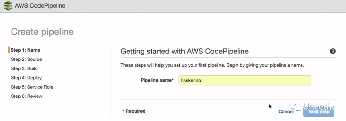Open the help question mark icon
Viewport: 346px width, 121px height.
point(333,51)
